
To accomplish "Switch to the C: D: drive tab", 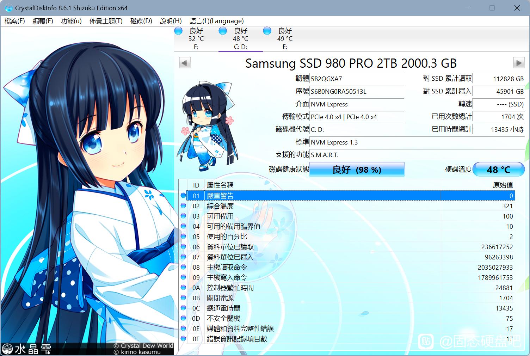I will coord(240,39).
